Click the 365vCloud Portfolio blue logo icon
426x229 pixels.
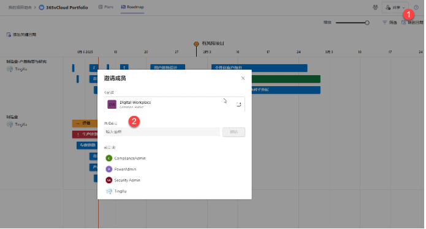[42, 7]
